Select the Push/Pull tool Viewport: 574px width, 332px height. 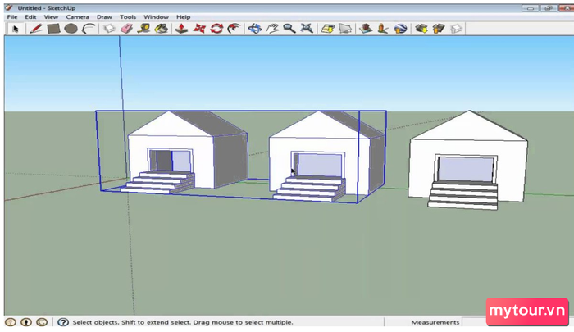click(181, 29)
